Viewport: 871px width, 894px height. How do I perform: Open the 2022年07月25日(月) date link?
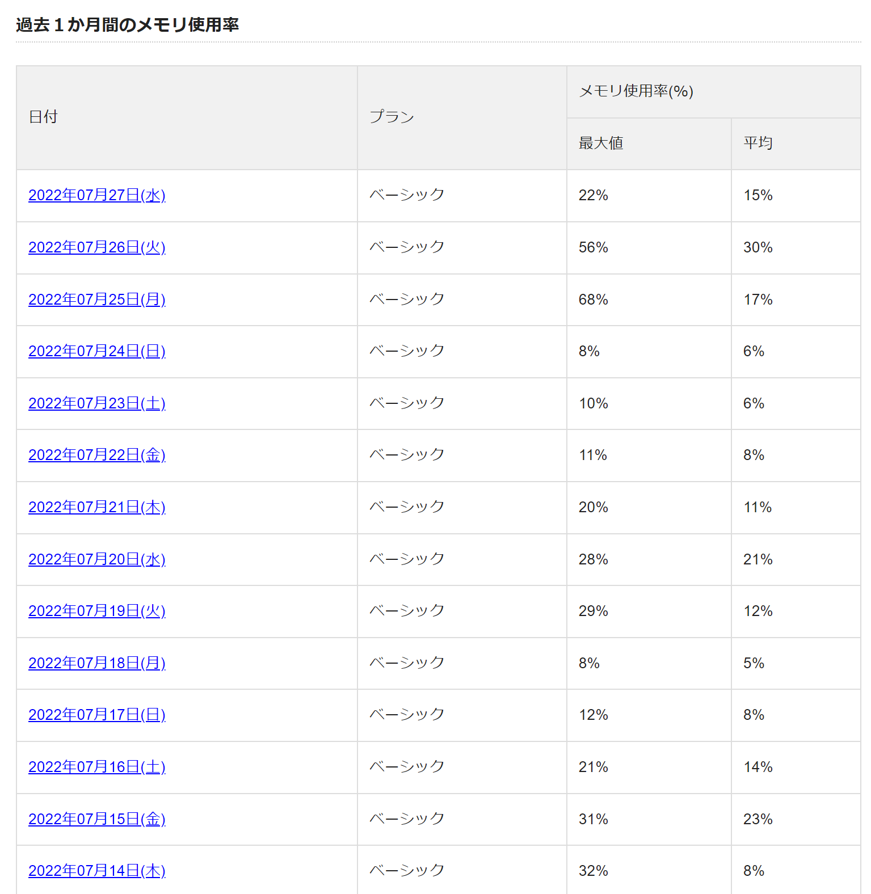click(x=97, y=300)
